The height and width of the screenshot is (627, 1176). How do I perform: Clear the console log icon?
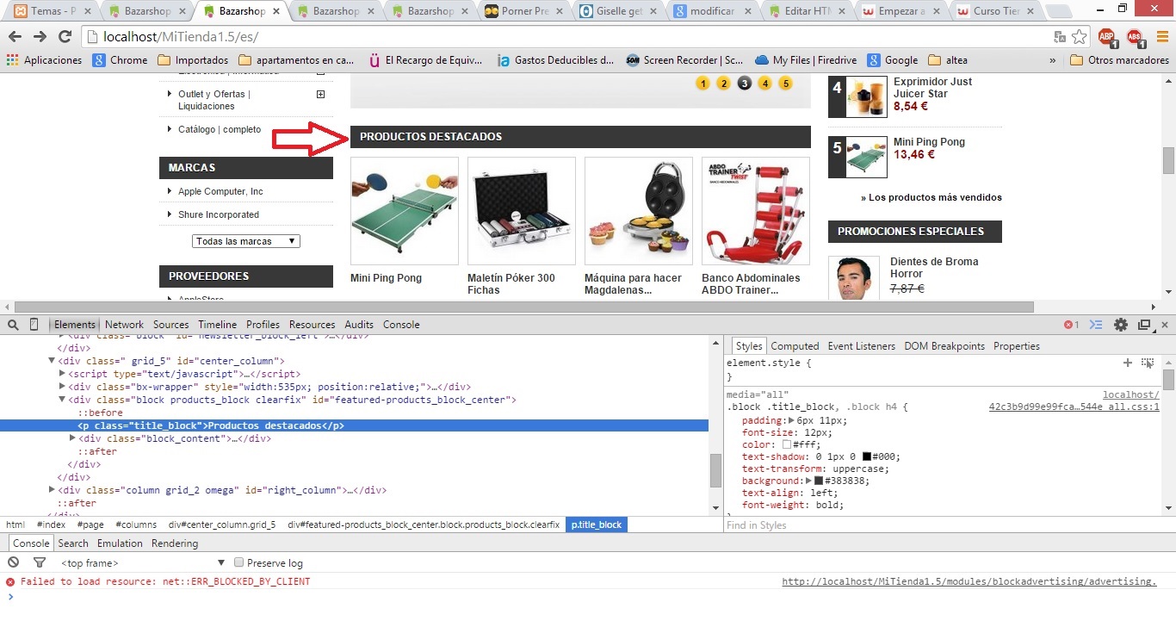(13, 562)
